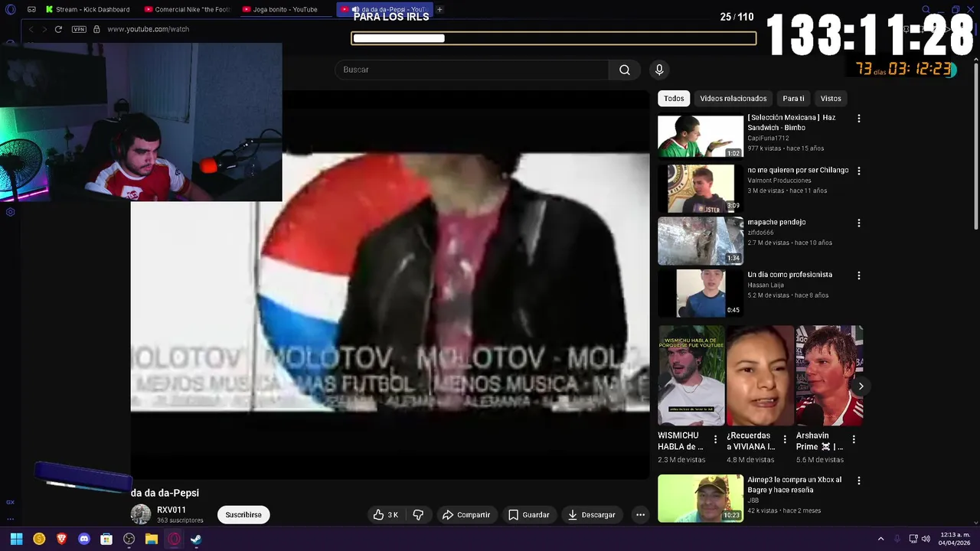Open options for WISMICHU short
The height and width of the screenshot is (551, 980).
coord(716,439)
